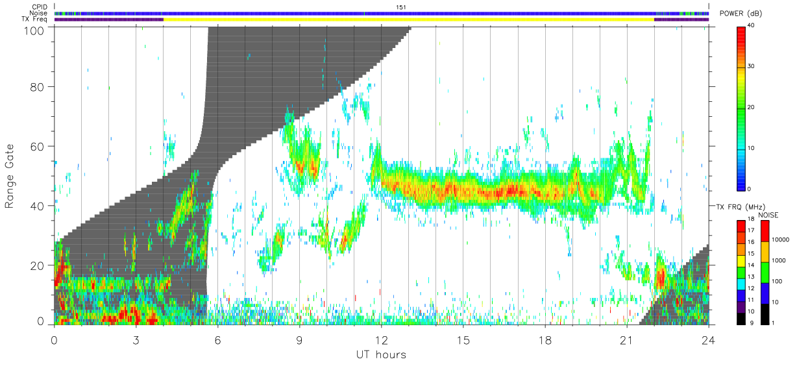
Task: Click the yellow segment of the TX Freq strip
Action: point(409,19)
